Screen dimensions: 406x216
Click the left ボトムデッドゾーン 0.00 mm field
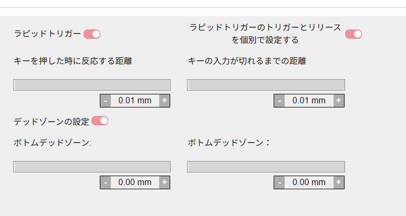tap(135, 182)
